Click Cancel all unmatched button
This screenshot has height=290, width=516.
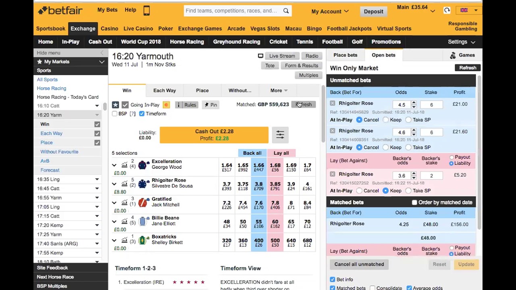click(x=359, y=264)
